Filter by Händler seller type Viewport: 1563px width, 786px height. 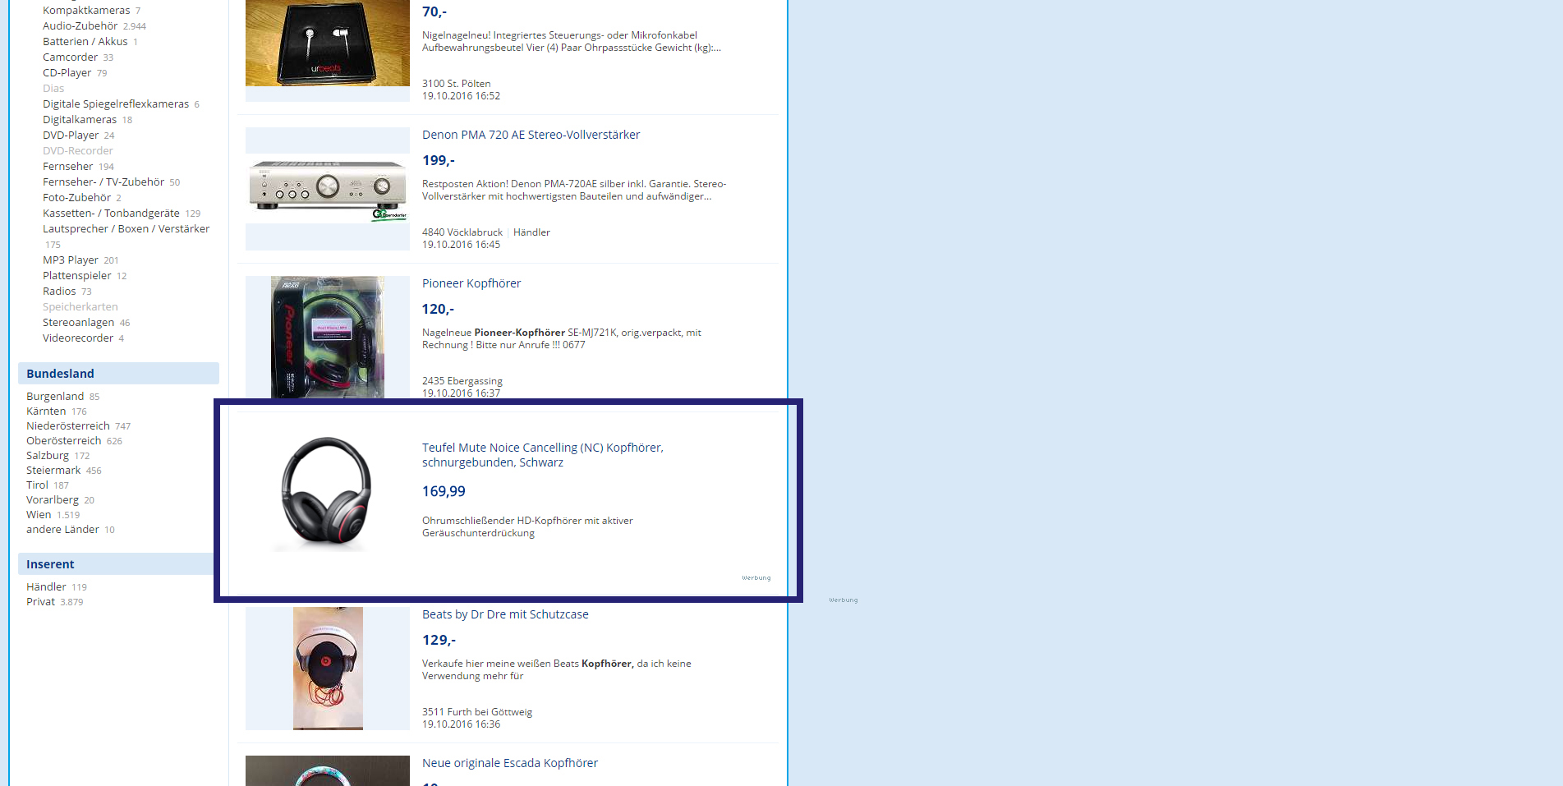46,587
